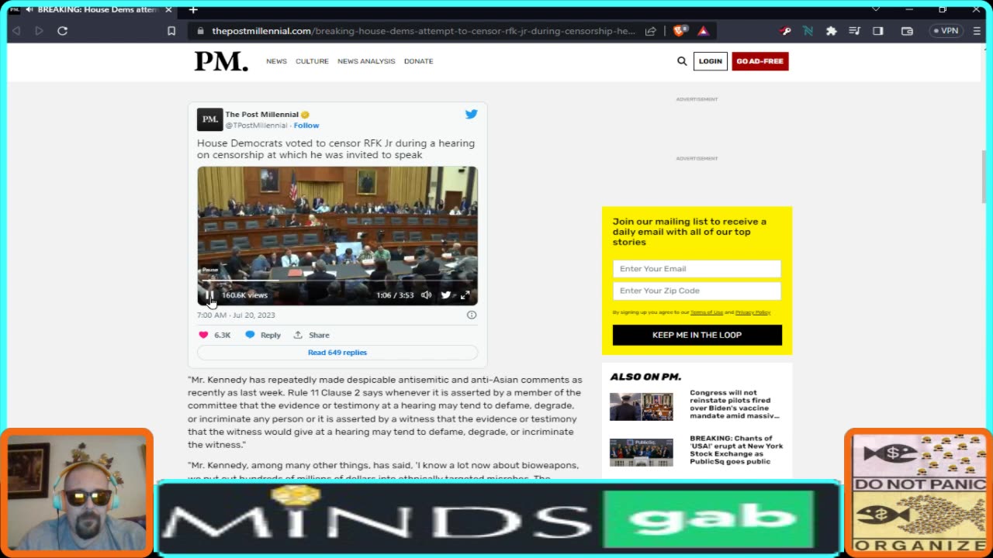The image size is (993, 558).
Task: Open video on Twitter via bird icon
Action: (x=445, y=295)
